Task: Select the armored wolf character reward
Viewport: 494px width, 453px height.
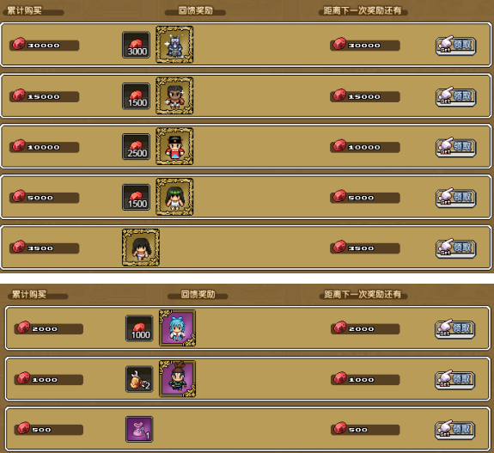Action: [174, 45]
